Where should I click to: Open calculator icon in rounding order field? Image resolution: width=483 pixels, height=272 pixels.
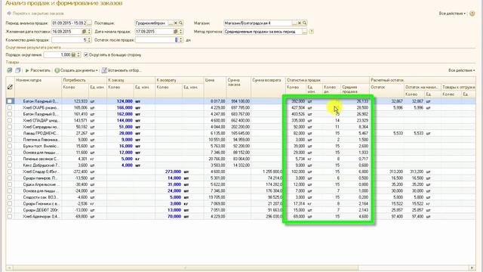pos(73,54)
